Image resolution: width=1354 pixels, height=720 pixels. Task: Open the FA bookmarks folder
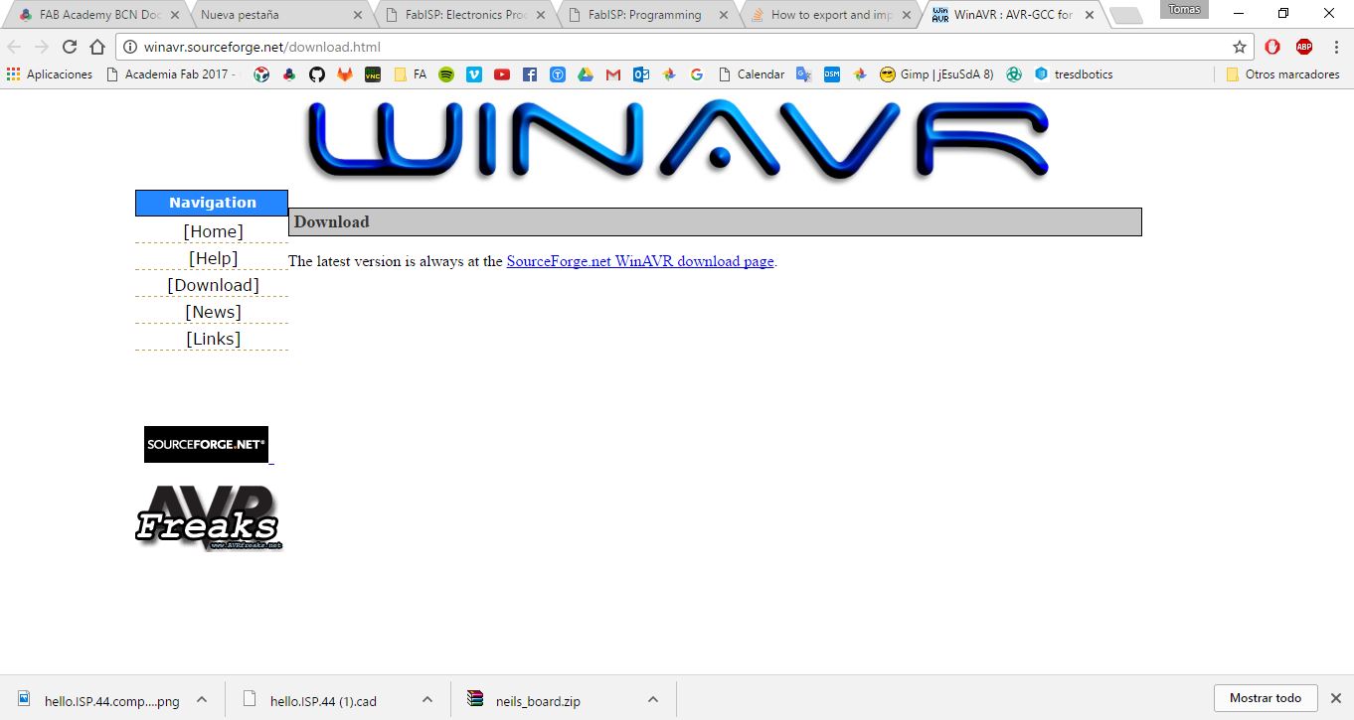pos(410,74)
